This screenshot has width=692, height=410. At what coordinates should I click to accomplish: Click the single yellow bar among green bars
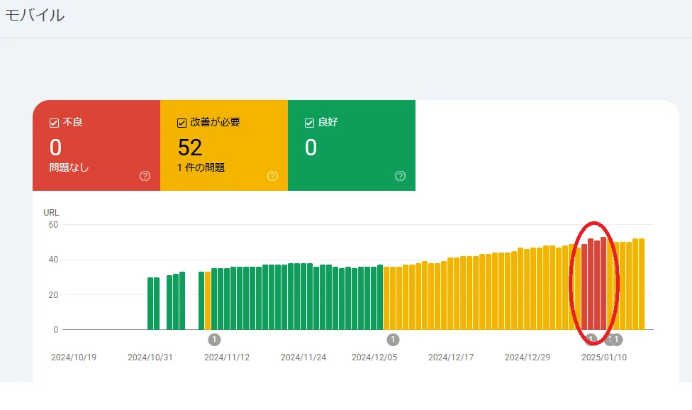coord(208,301)
